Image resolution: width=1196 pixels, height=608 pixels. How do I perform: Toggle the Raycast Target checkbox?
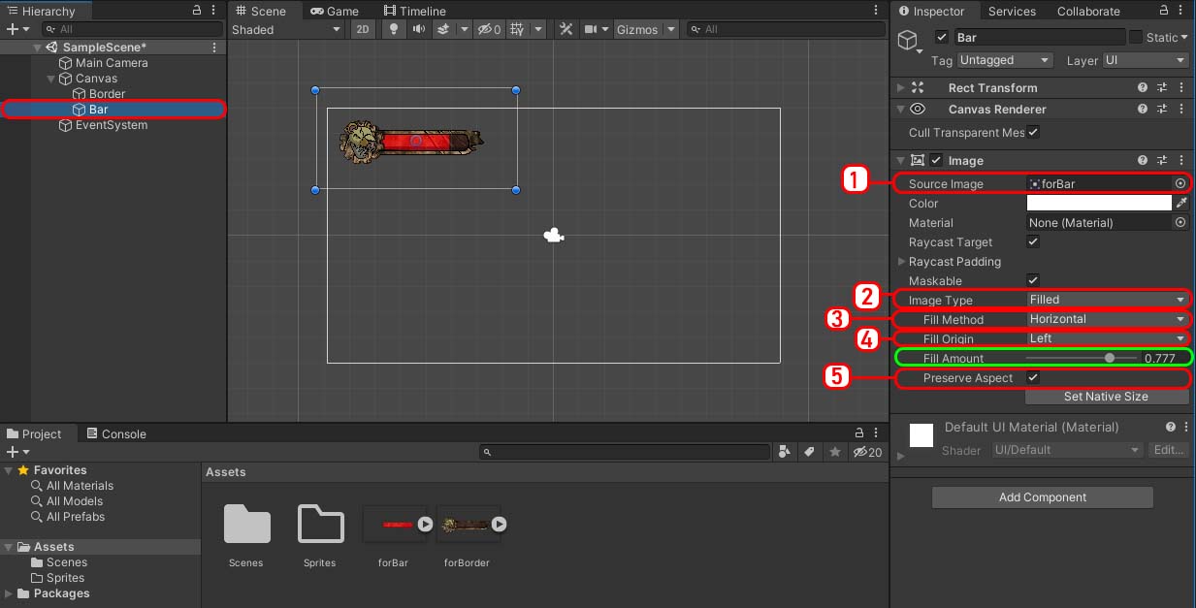click(x=1033, y=242)
